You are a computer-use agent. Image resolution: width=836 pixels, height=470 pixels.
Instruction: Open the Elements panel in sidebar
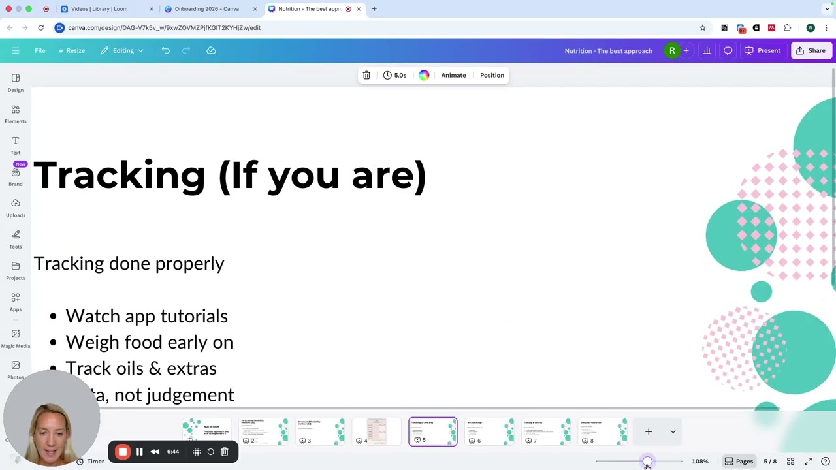[x=16, y=114]
